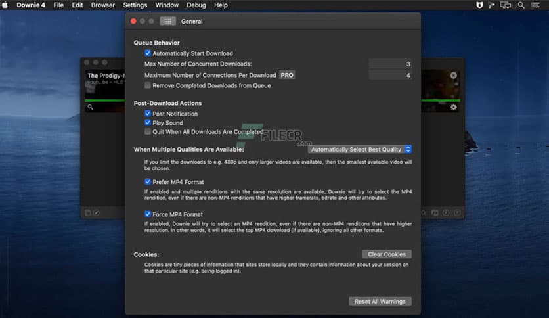Open the Debug menu
This screenshot has width=549, height=318.
pyautogui.click(x=196, y=5)
